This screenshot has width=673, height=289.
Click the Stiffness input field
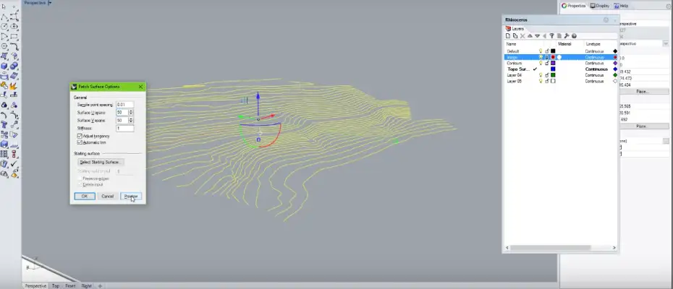click(x=124, y=128)
